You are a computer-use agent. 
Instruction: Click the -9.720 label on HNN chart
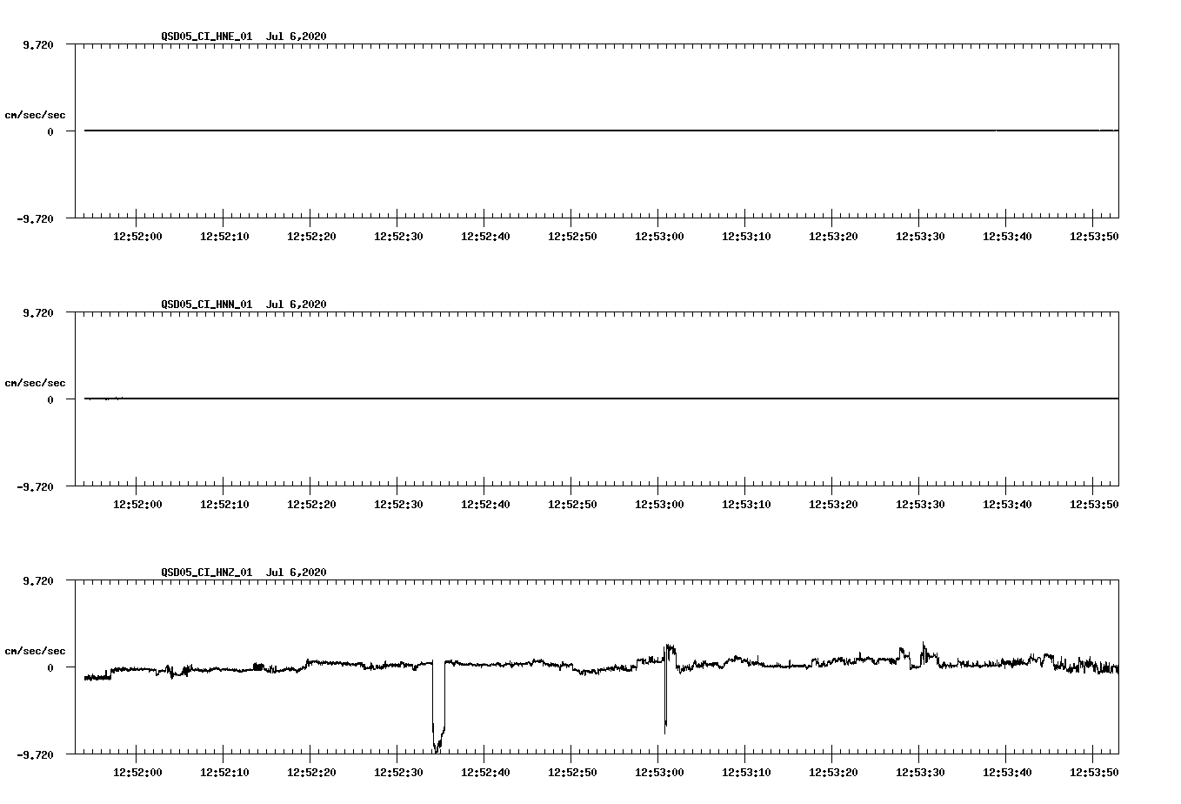click(x=35, y=486)
